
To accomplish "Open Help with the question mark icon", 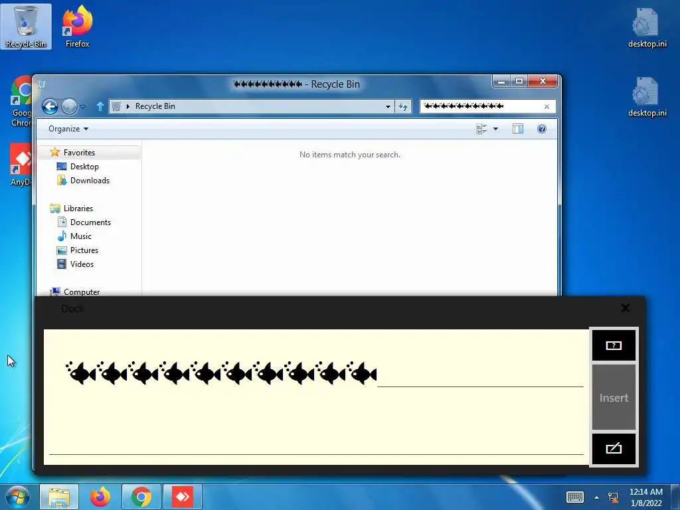I will [542, 129].
